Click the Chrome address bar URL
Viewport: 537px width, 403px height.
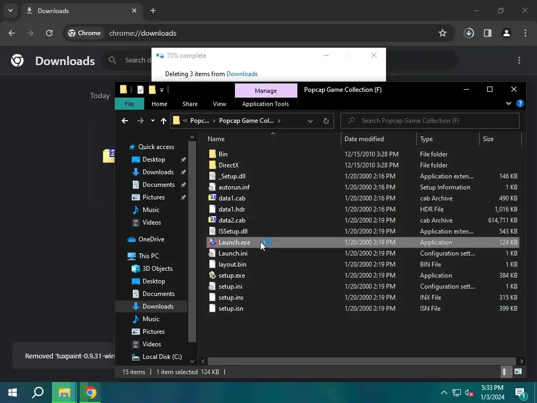point(143,33)
